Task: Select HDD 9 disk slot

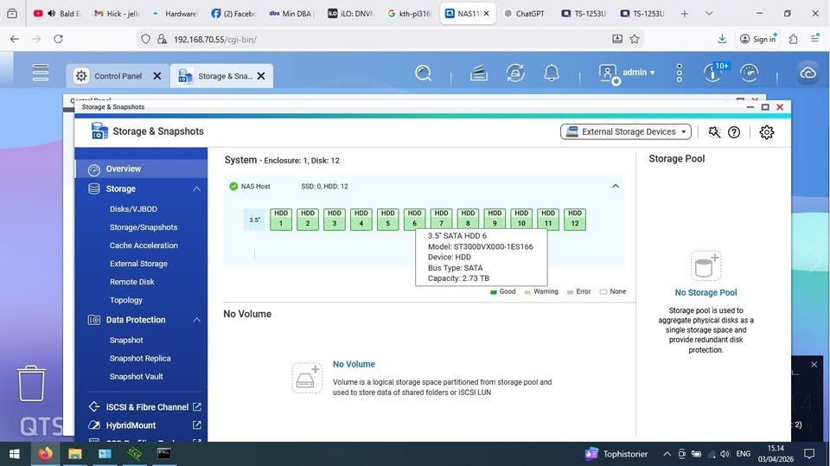Action: click(x=495, y=219)
